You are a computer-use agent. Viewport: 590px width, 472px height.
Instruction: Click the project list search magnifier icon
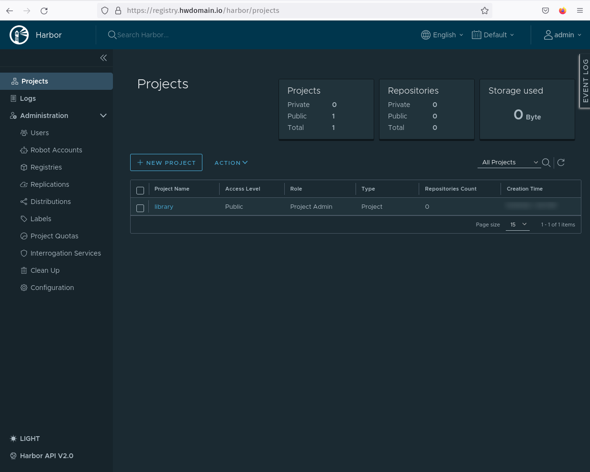tap(546, 162)
